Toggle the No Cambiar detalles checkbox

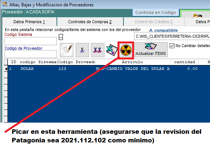click(172, 46)
